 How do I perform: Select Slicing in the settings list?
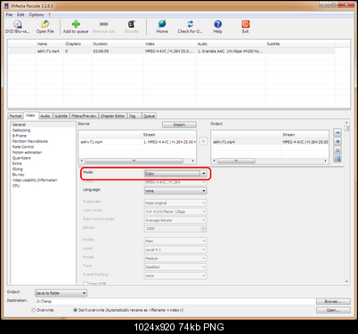(18, 169)
